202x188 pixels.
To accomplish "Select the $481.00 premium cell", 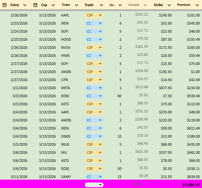I will pyautogui.click(x=193, y=152).
